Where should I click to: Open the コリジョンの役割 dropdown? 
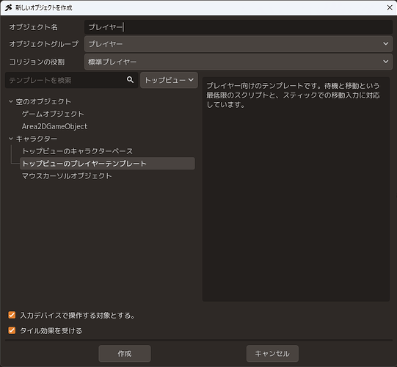tap(238, 62)
